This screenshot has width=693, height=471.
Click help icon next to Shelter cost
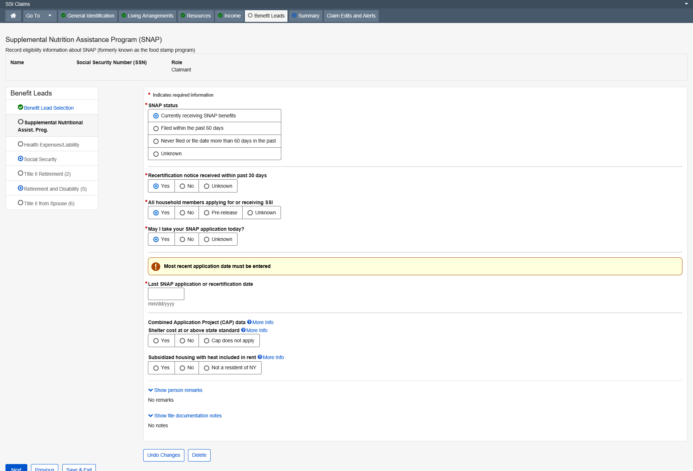tap(243, 330)
